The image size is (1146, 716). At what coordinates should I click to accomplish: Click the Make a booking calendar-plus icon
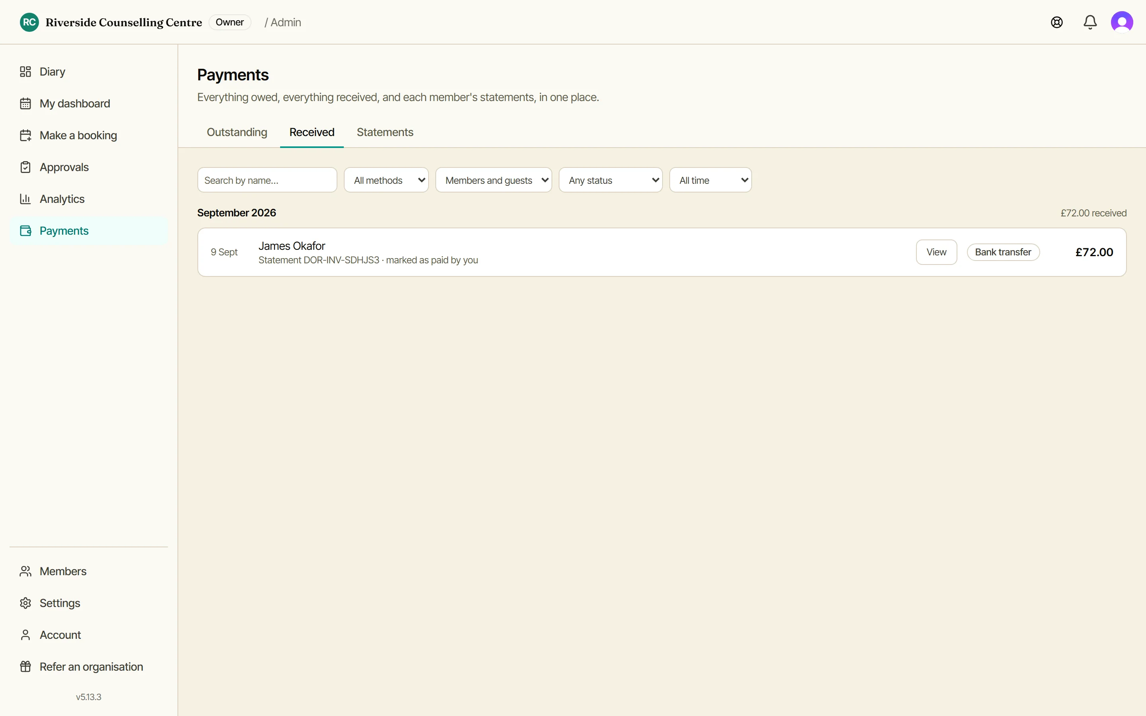[x=25, y=135]
